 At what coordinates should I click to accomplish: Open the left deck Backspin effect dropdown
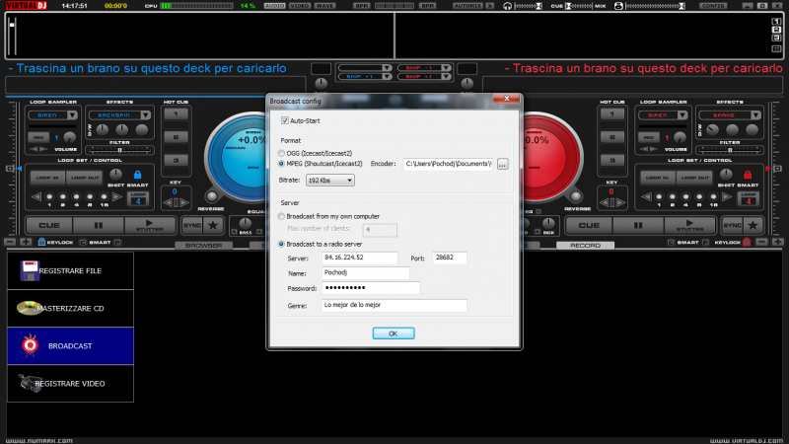[x=119, y=115]
